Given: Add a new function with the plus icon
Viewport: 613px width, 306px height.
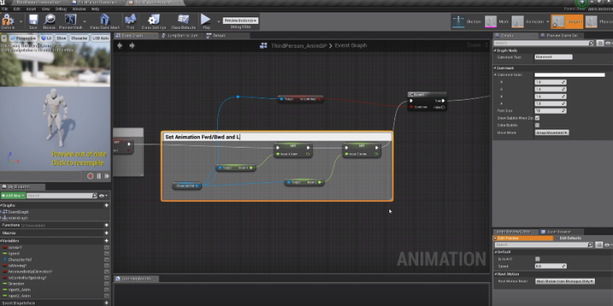Looking at the screenshot, I should coord(106,225).
